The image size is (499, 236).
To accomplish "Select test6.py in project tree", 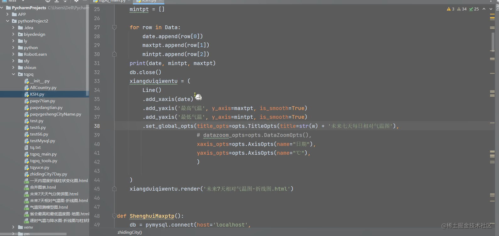I will point(38,127).
